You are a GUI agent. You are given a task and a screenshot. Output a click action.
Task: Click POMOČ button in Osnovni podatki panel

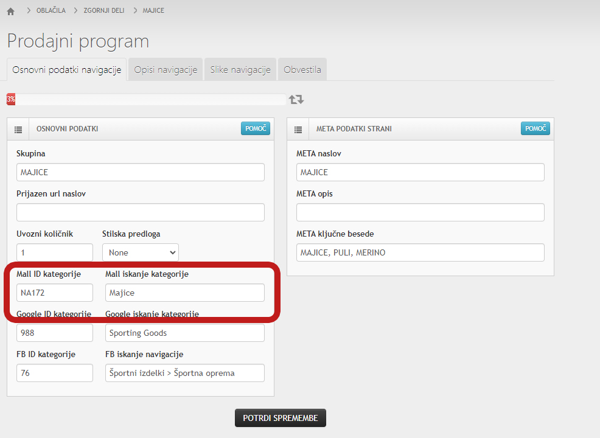pos(255,128)
